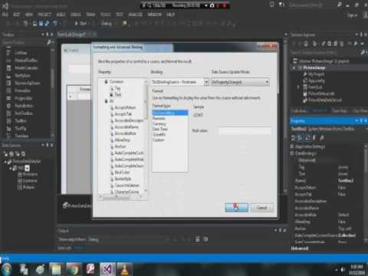Choose Custom in Format type list
Image resolution: width=368 pixels, height=276 pixels.
pos(159,140)
